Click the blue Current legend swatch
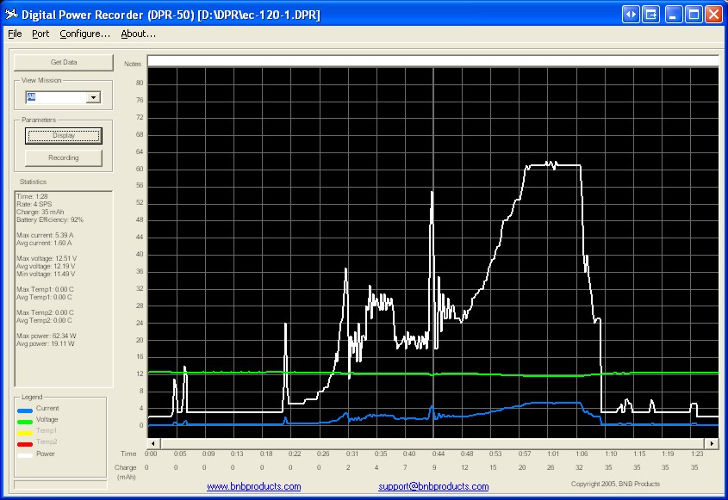 (25, 410)
